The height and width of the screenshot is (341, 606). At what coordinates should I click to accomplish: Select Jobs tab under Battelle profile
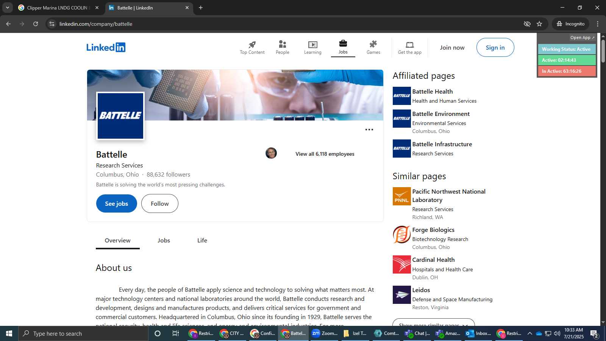click(164, 241)
